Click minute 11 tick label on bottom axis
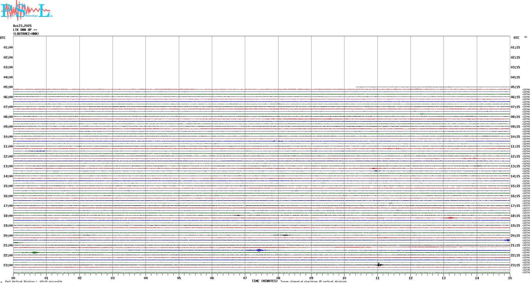 [x=378, y=278]
